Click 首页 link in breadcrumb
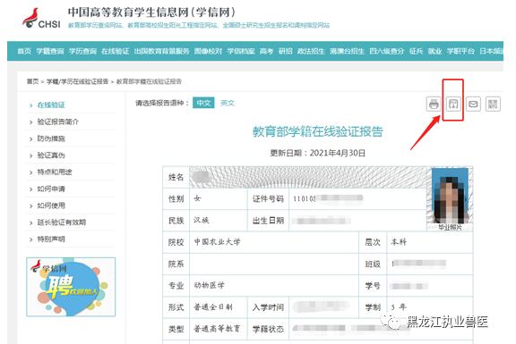This screenshot has height=344, width=516. click(x=32, y=81)
